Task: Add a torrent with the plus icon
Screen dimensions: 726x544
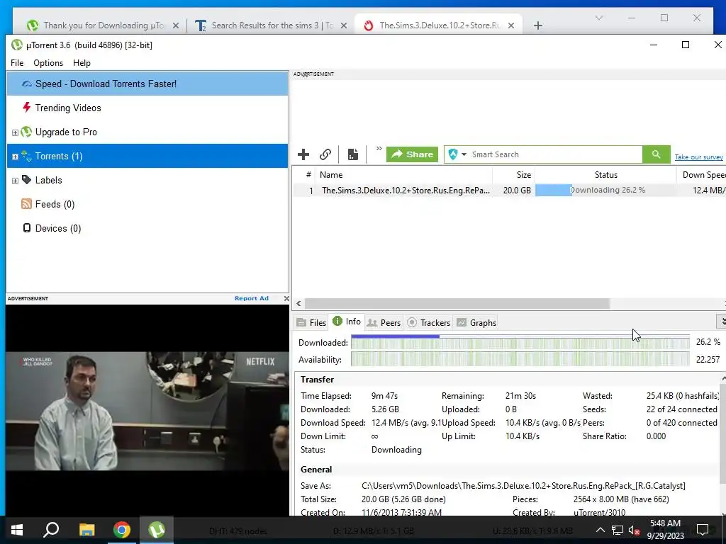Action: point(303,154)
